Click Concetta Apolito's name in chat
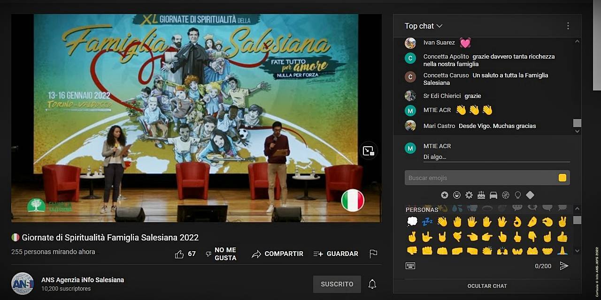 tap(446, 57)
